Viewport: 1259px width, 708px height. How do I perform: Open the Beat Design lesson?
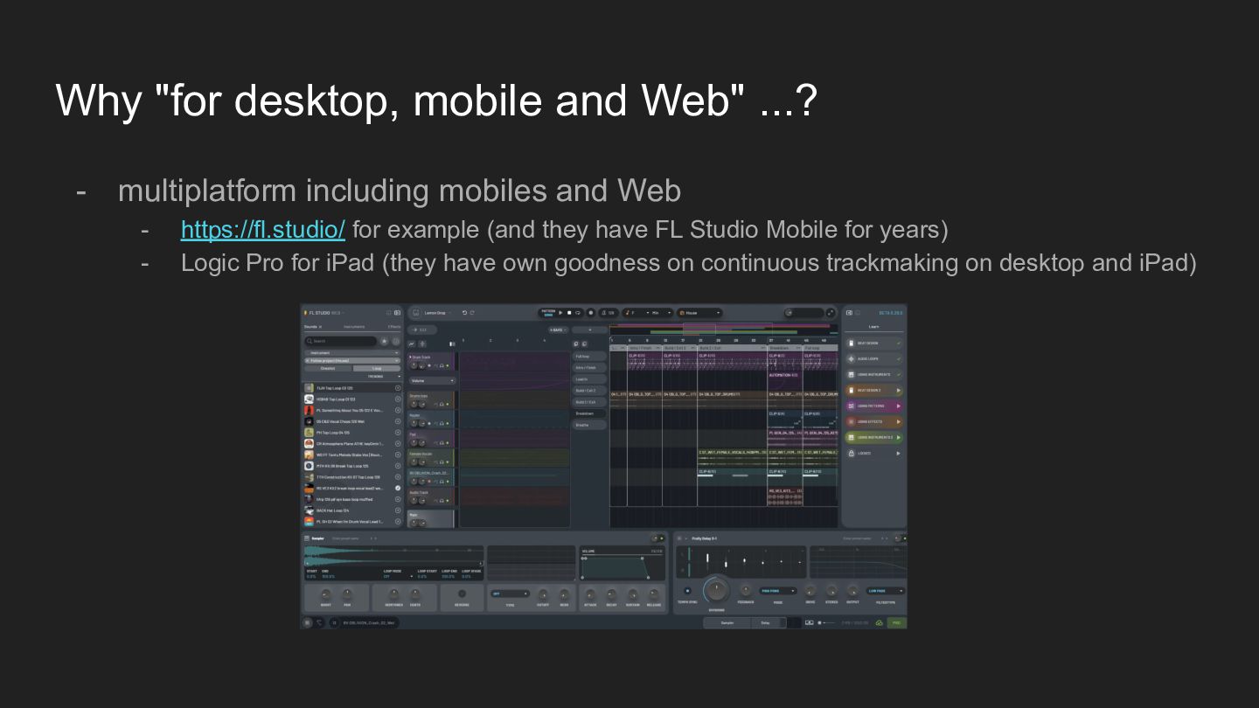pyautogui.click(x=873, y=344)
